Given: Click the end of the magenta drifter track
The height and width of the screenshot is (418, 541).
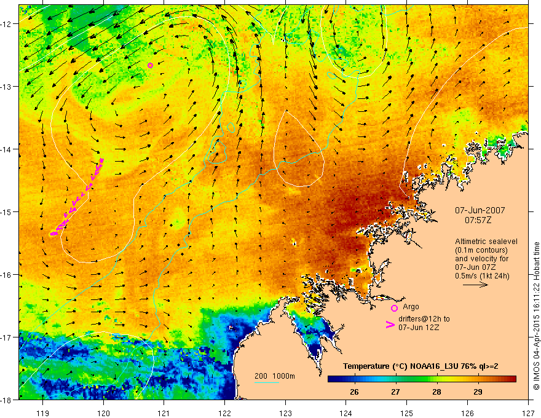Looking at the screenshot, I should (x=52, y=234).
